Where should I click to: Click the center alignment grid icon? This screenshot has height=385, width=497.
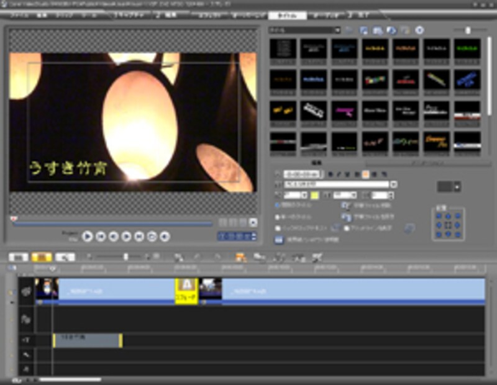pos(448,225)
